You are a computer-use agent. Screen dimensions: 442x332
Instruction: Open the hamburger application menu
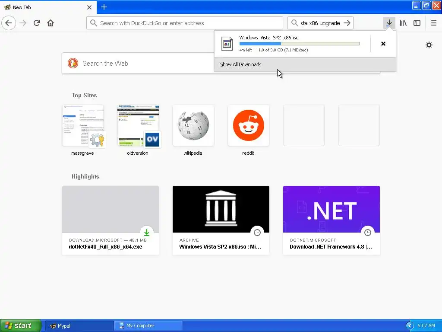pos(433,23)
